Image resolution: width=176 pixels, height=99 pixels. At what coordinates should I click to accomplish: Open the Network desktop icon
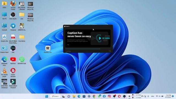tap(4, 26)
